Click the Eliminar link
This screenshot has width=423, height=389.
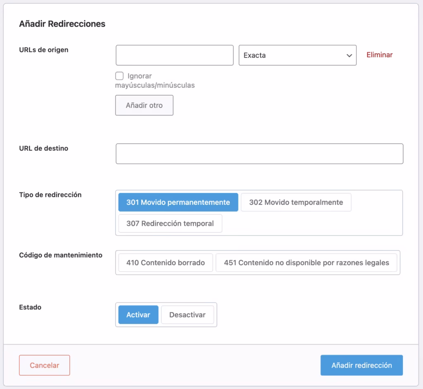(x=379, y=55)
